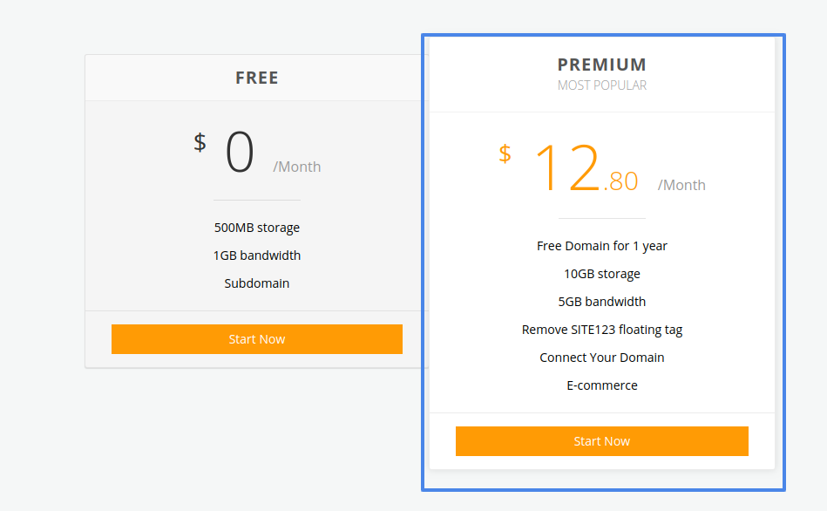Click the large 0 price figure
The width and height of the screenshot is (827, 511).
pyautogui.click(x=240, y=153)
